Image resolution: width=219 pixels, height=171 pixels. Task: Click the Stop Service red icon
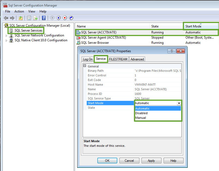(x=65, y=18)
